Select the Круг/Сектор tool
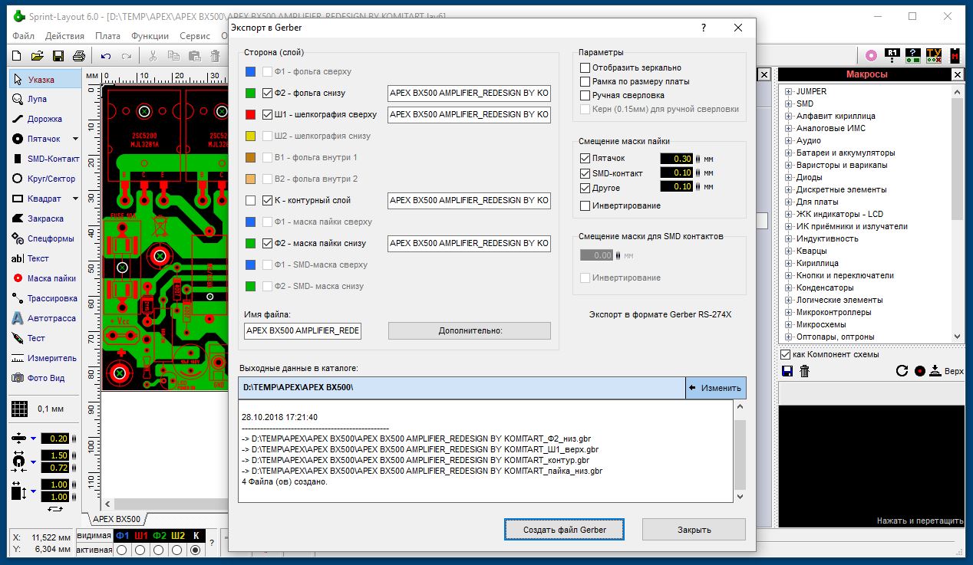973x565 pixels. coord(45,179)
